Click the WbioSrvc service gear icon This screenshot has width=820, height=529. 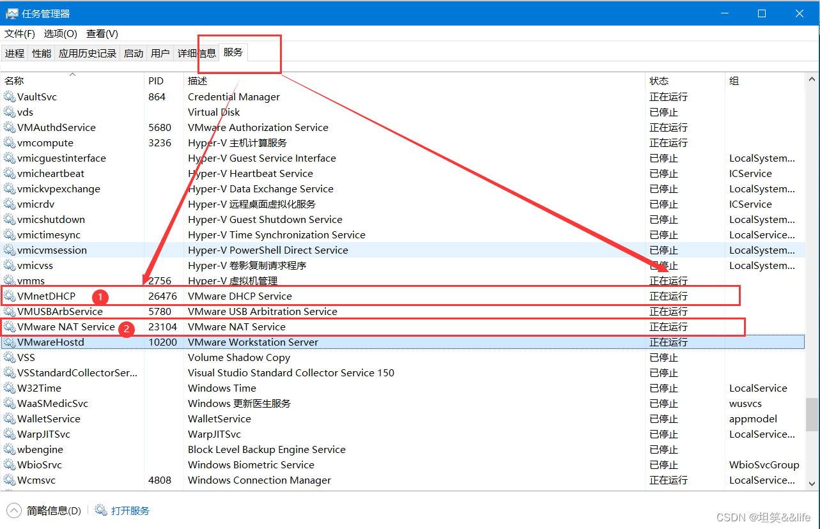[x=9, y=465]
